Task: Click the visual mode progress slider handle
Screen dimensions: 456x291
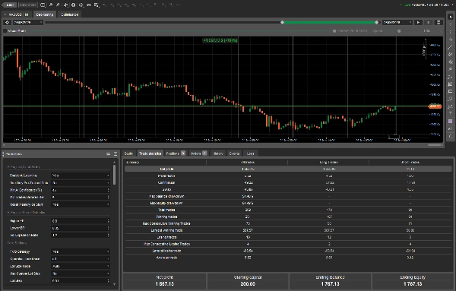Action: pyautogui.click(x=334, y=31)
